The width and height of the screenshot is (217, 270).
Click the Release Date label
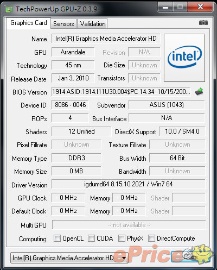point(29,79)
